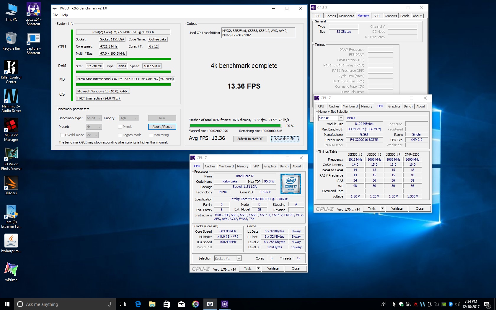Select Graphics tab in SPD CPU-Z window

[394, 106]
